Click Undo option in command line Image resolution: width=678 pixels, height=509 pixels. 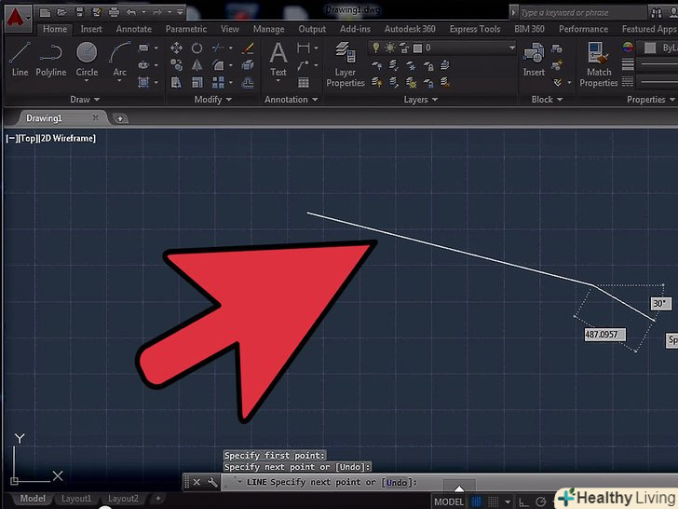(397, 483)
